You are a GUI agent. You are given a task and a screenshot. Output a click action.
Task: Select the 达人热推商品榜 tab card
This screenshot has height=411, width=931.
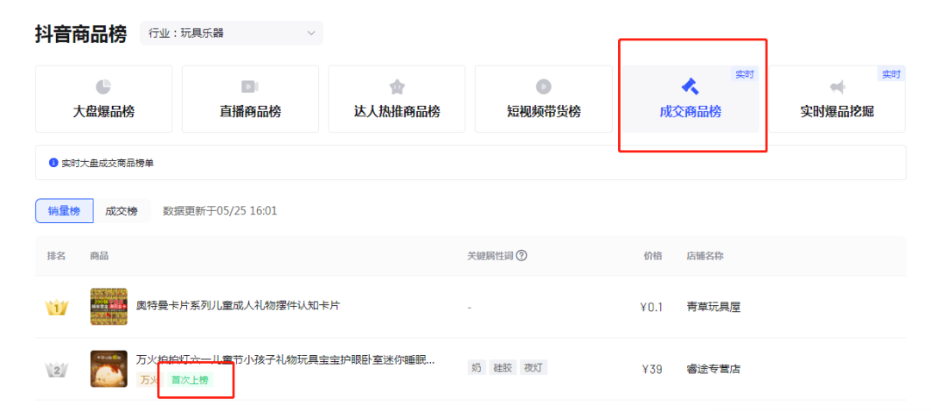coord(397,99)
